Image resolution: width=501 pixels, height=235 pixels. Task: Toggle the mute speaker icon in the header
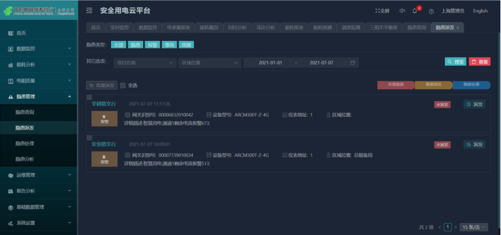402,11
